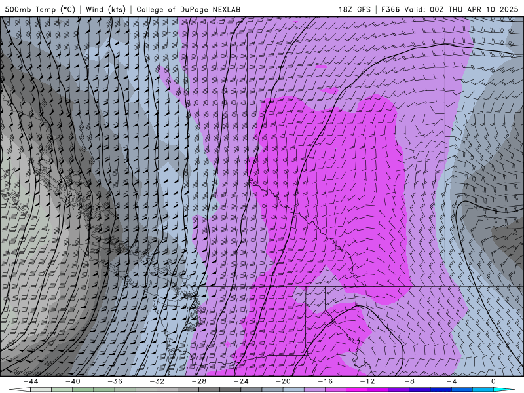Pick the pale green swatch below -40
Screen dimensions: 524x393
pos(62,390)
